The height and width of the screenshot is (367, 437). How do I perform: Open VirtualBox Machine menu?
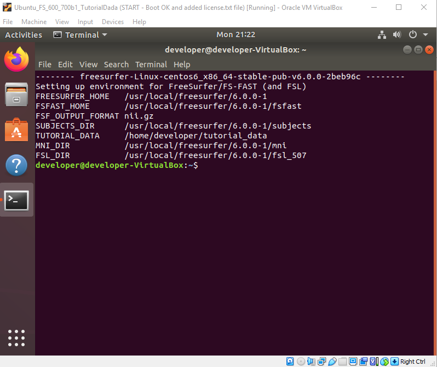tap(34, 22)
